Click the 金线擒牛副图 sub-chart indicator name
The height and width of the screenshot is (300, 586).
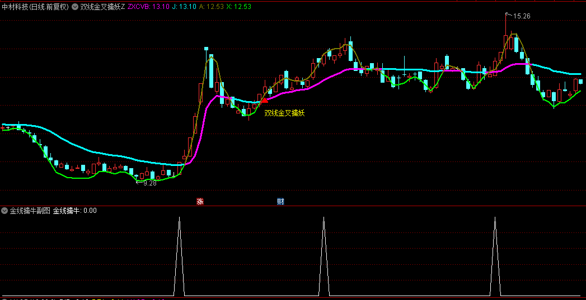(30, 211)
